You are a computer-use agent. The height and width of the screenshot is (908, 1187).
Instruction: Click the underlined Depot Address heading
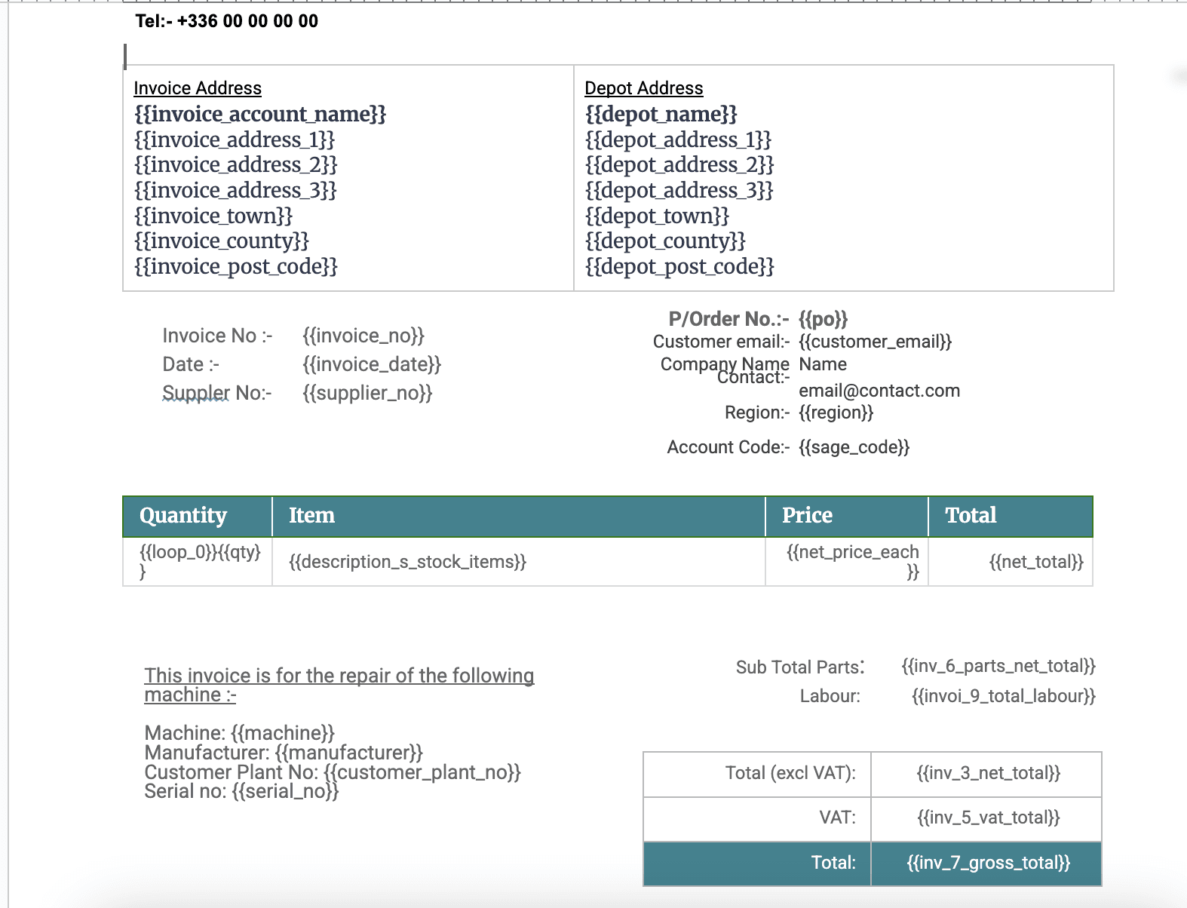click(x=643, y=88)
